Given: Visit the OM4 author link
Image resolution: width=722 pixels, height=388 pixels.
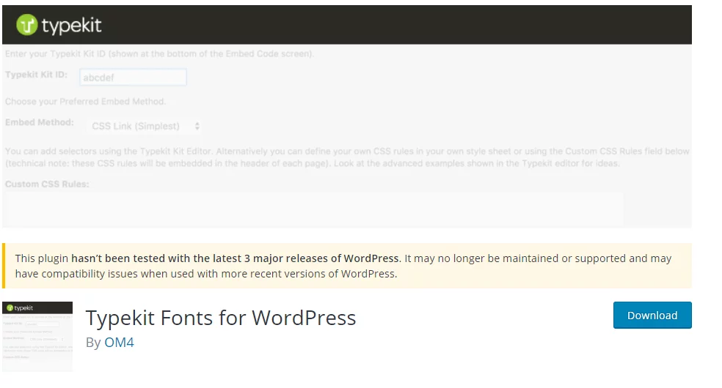Looking at the screenshot, I should [x=119, y=342].
